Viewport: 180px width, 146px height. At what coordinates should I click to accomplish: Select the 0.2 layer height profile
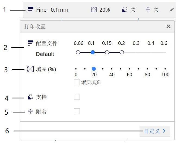[122, 52]
